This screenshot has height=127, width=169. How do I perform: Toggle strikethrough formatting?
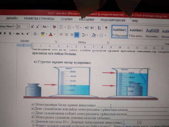(x=18, y=34)
